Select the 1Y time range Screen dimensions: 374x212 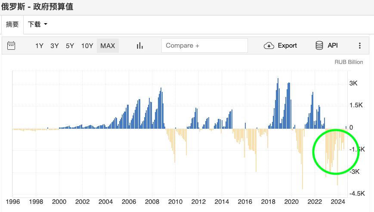tap(39, 45)
